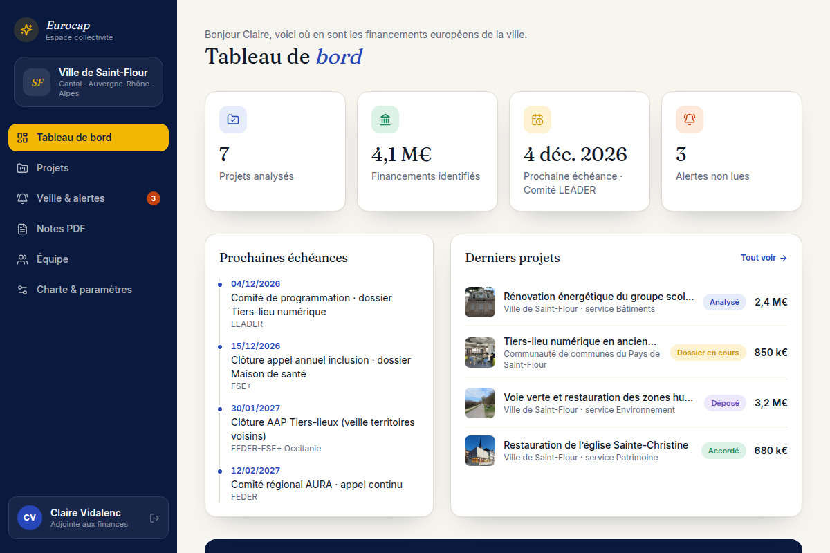Click the Prochaines échéances heading
The image size is (830, 553).
(x=284, y=258)
